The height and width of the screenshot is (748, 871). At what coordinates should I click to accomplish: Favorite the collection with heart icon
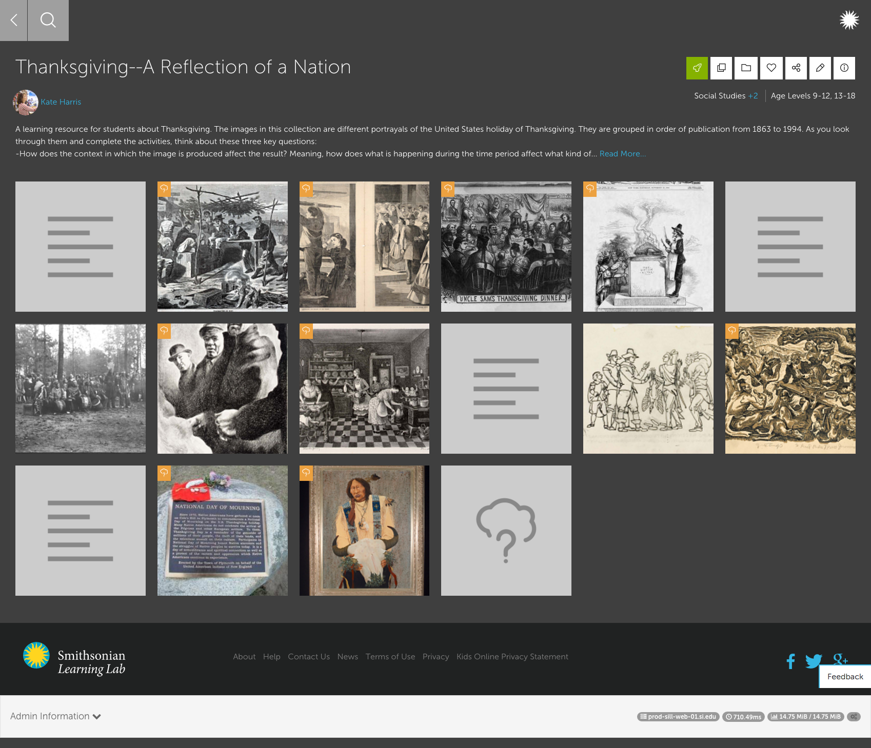(x=771, y=68)
